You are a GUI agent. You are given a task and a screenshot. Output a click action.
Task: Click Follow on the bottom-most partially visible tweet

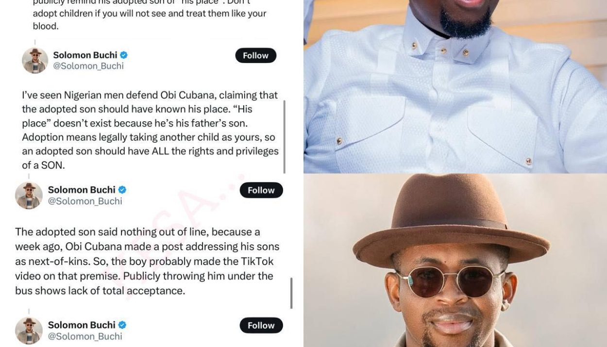click(261, 325)
